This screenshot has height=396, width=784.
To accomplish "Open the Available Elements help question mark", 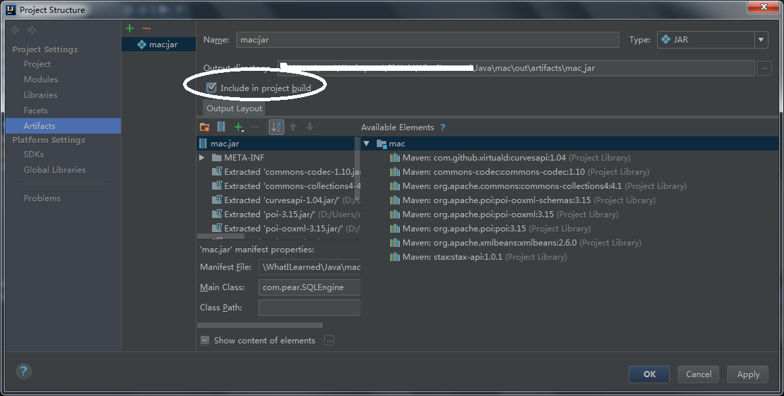I will pos(442,128).
